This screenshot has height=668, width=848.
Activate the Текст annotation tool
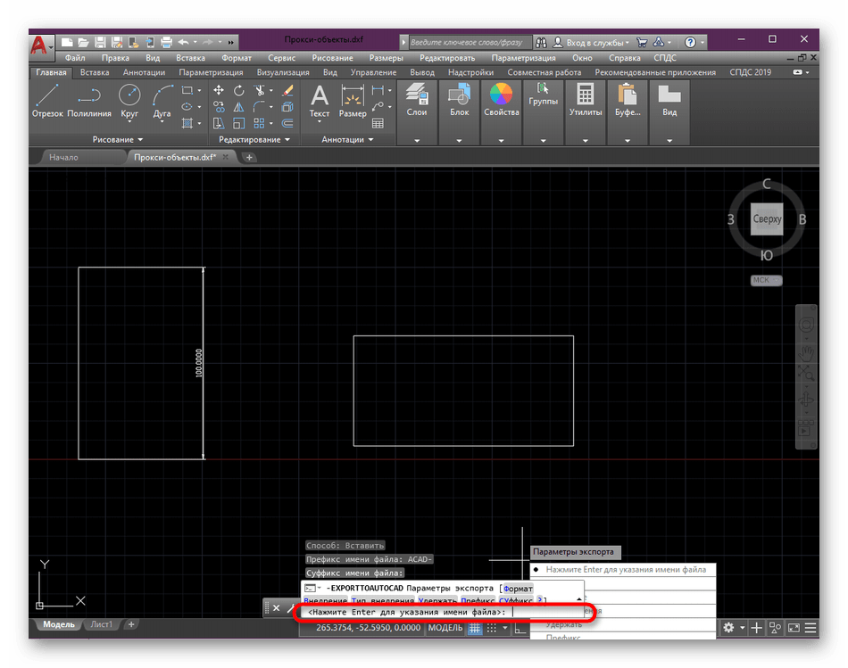click(319, 100)
